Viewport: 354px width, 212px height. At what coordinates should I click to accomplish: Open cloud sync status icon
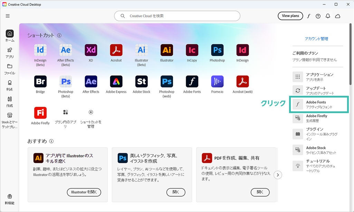coord(338,16)
